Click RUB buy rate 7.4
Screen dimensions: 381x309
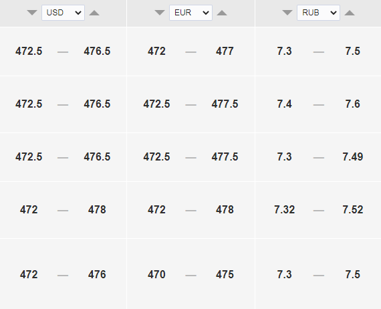pos(285,104)
